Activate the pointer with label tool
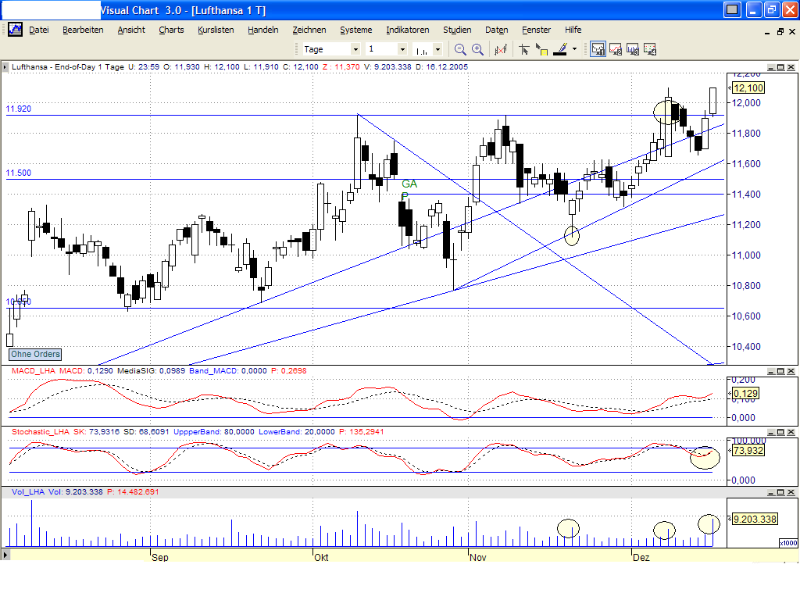 coord(540,48)
